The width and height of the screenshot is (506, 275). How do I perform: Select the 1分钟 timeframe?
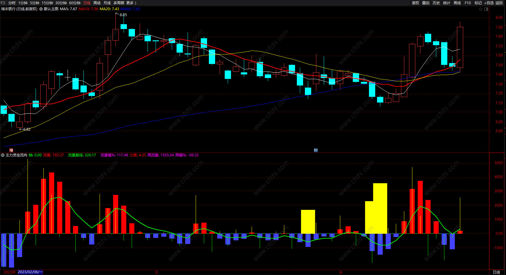(x=23, y=3)
